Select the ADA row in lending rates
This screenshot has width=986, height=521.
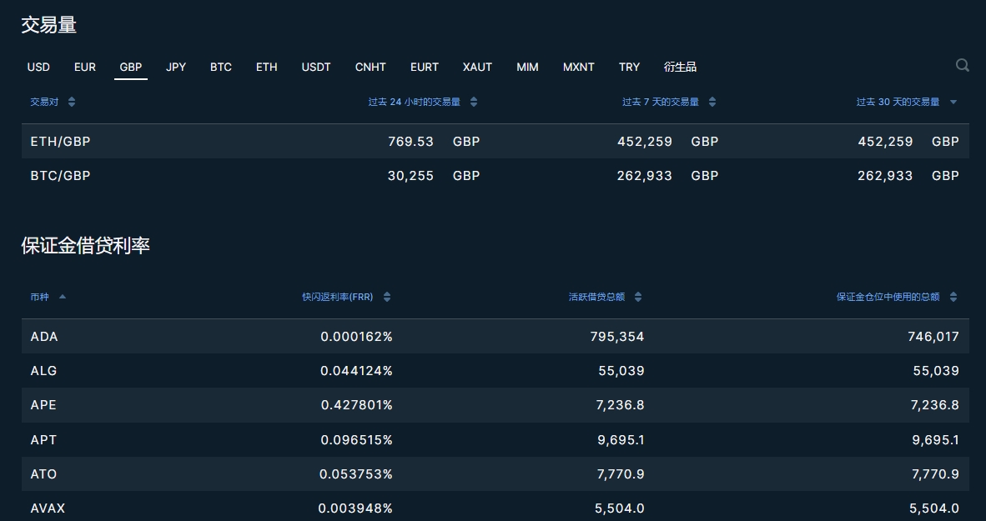[44, 337]
